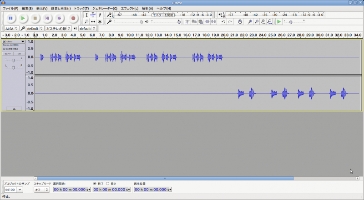Select the Draw pencil tool

(x=100, y=15)
